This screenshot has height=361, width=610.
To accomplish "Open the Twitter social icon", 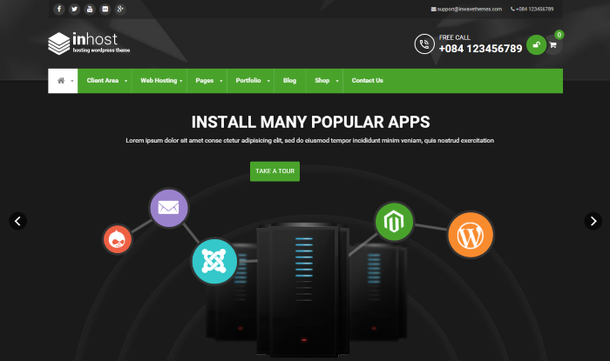I will point(74,9).
